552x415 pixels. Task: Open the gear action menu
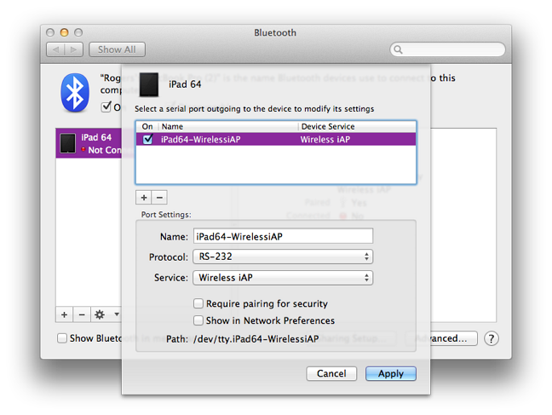tap(100, 314)
